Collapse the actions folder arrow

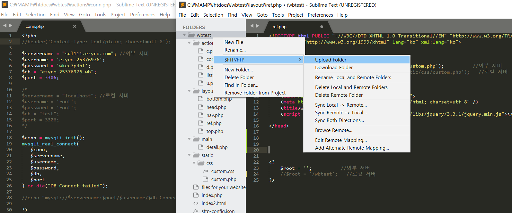click(189, 43)
